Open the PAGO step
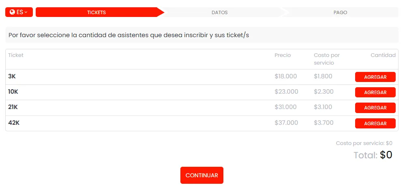Image resolution: width=405 pixels, height=189 pixels. point(340,12)
